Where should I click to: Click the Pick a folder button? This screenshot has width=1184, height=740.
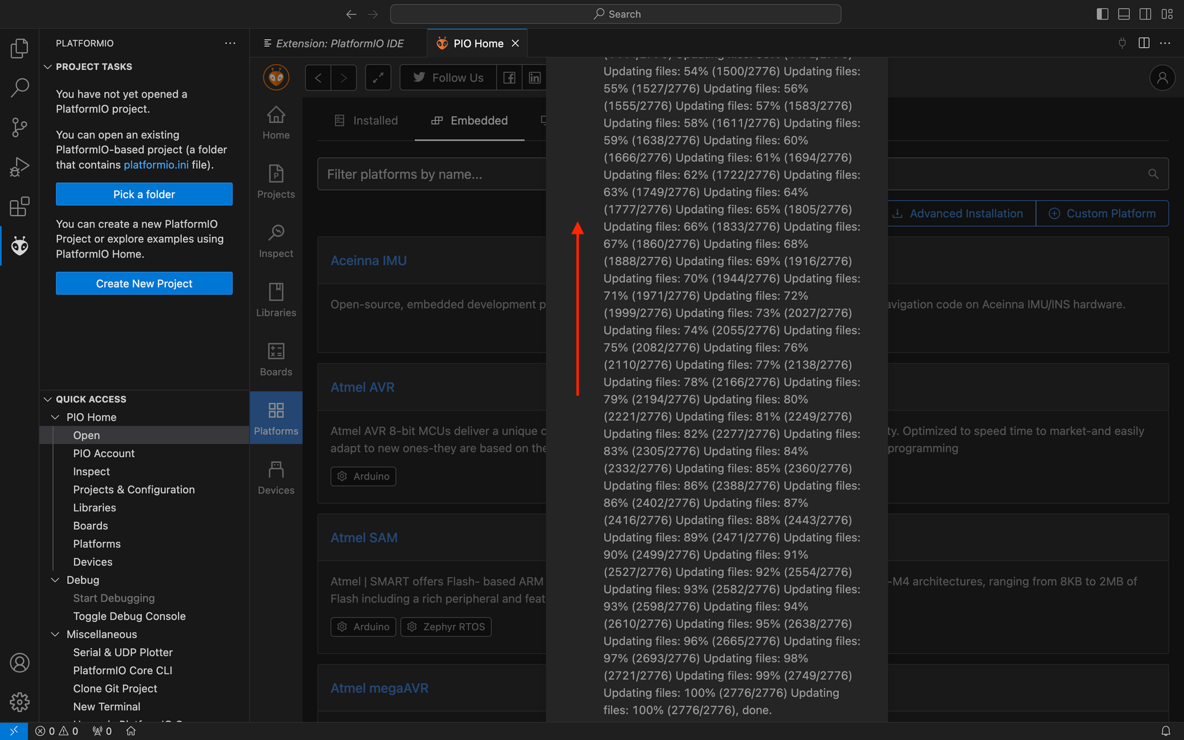click(144, 194)
